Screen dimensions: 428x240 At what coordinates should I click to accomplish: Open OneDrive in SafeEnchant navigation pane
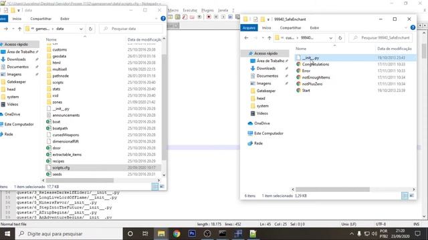(x=261, y=123)
